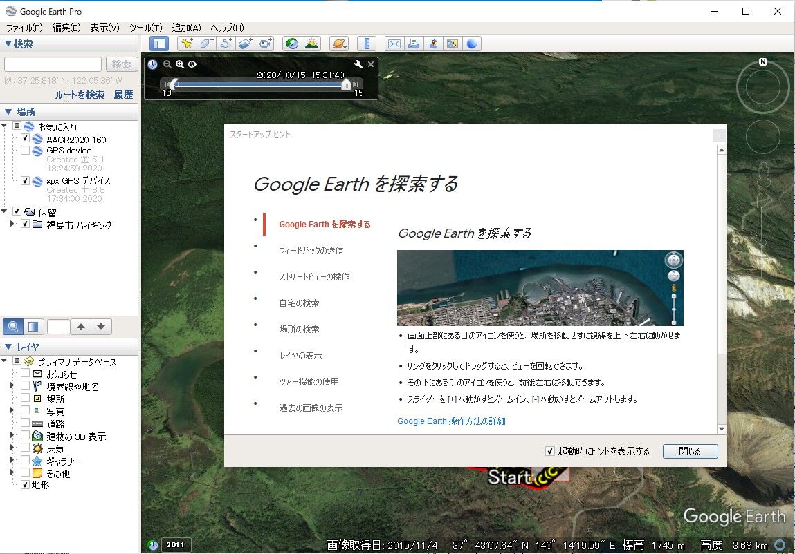Click the email envelope icon
The image size is (795, 554).
pos(394,44)
